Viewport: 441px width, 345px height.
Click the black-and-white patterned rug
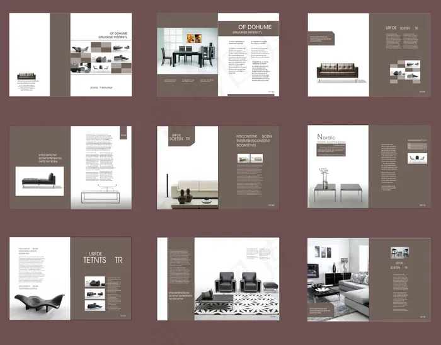click(237, 304)
